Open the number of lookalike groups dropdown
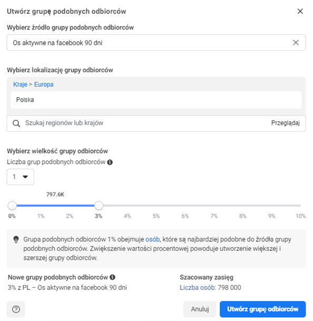This screenshot has height=321, width=313. 21,177
